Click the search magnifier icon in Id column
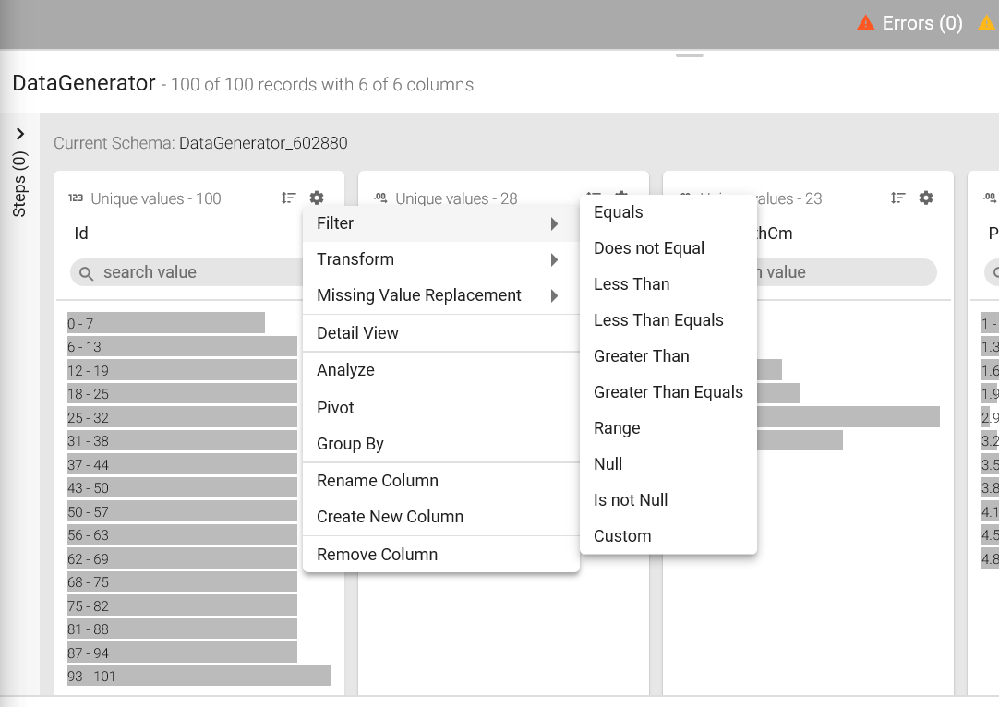 pyautogui.click(x=87, y=273)
